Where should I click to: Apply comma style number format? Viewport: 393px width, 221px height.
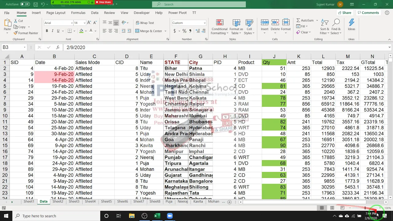pos(190,31)
